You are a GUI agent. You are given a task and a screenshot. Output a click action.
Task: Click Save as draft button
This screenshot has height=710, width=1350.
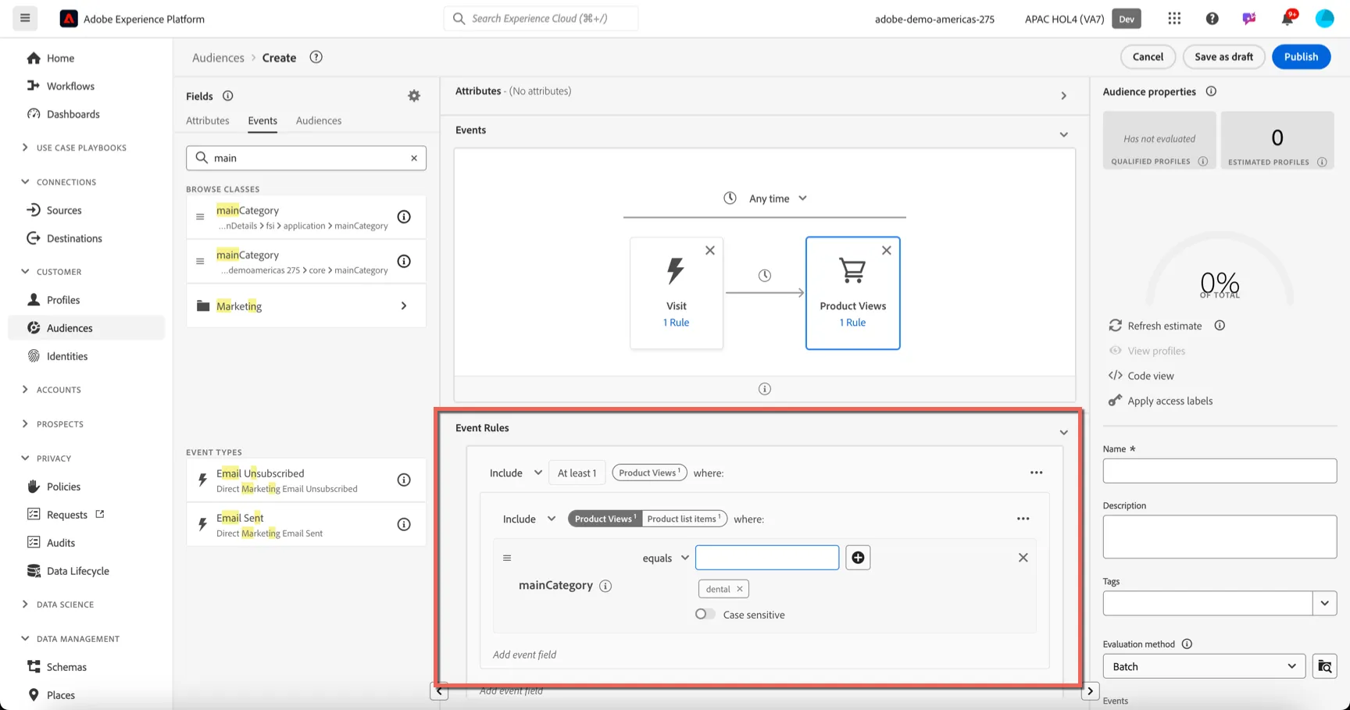point(1223,56)
